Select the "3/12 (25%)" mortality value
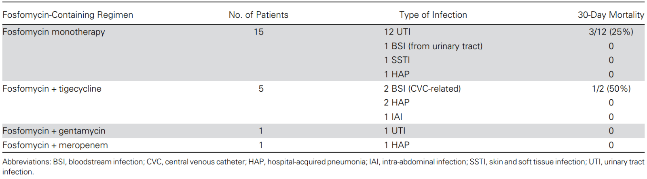Viewport: 647px width, 179px height. tap(611, 32)
